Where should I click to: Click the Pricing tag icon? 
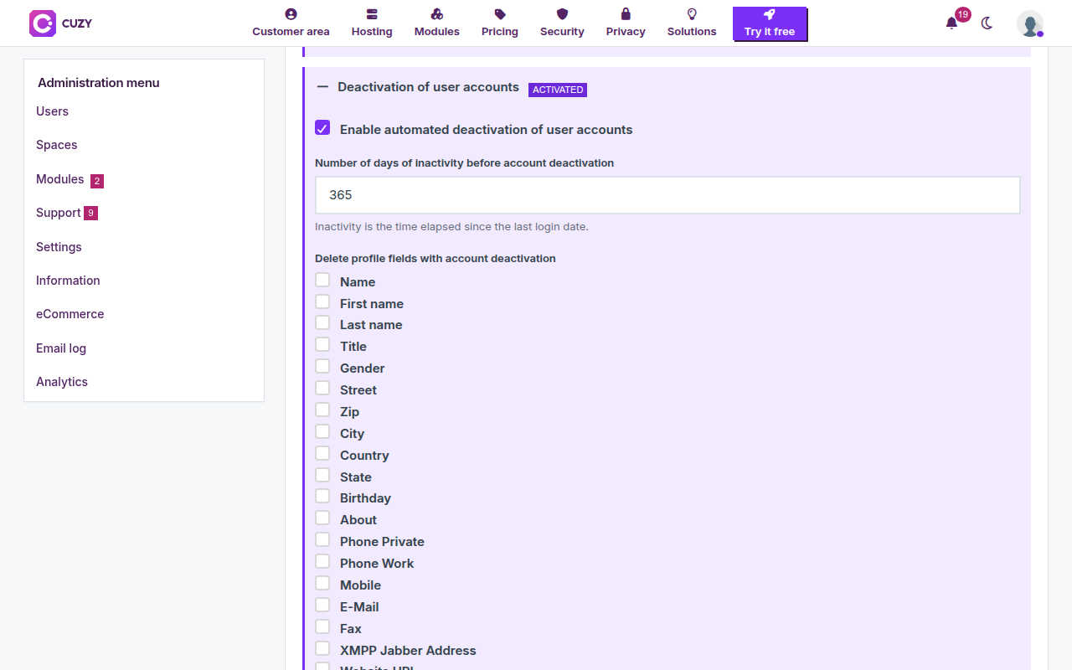click(x=500, y=14)
